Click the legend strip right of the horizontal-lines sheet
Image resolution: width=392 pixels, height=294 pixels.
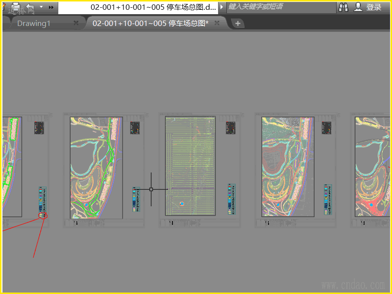(x=232, y=199)
